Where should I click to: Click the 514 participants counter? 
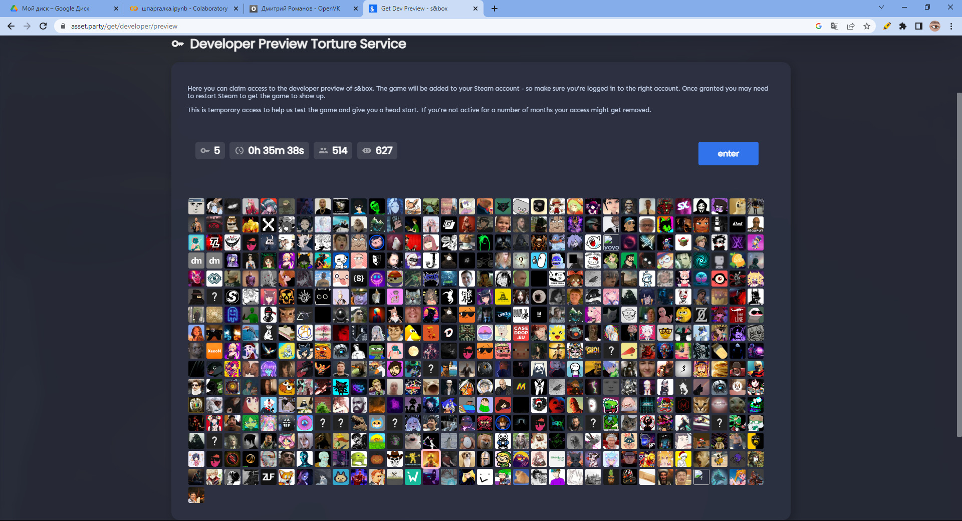click(x=333, y=151)
